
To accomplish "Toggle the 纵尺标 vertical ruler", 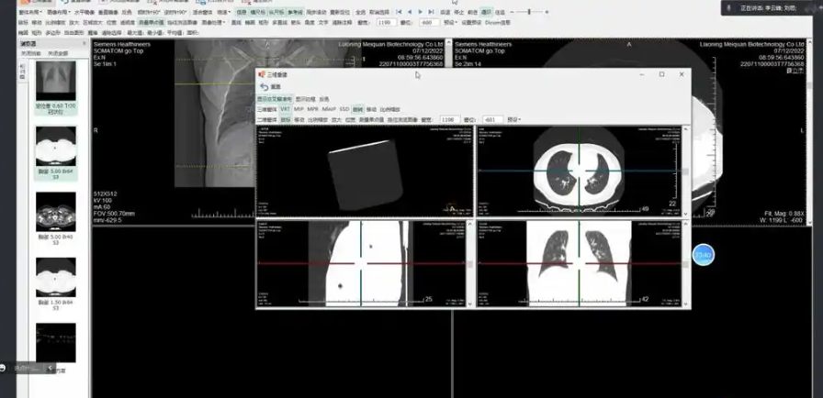I will pos(276,12).
